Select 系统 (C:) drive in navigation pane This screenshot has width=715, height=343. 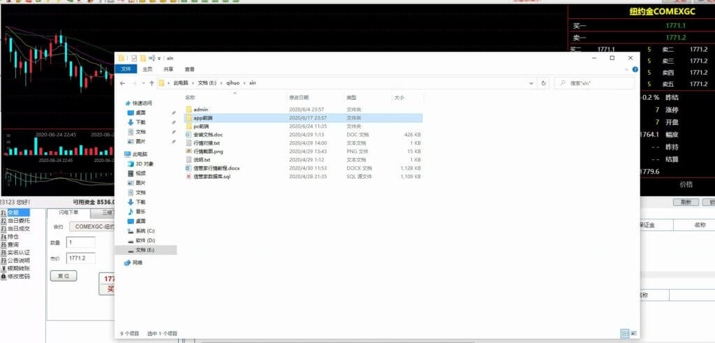pos(145,231)
